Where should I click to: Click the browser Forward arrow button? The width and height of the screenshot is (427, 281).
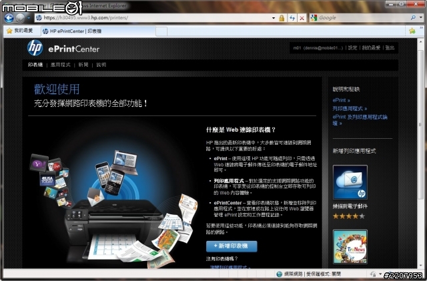(x=20, y=18)
